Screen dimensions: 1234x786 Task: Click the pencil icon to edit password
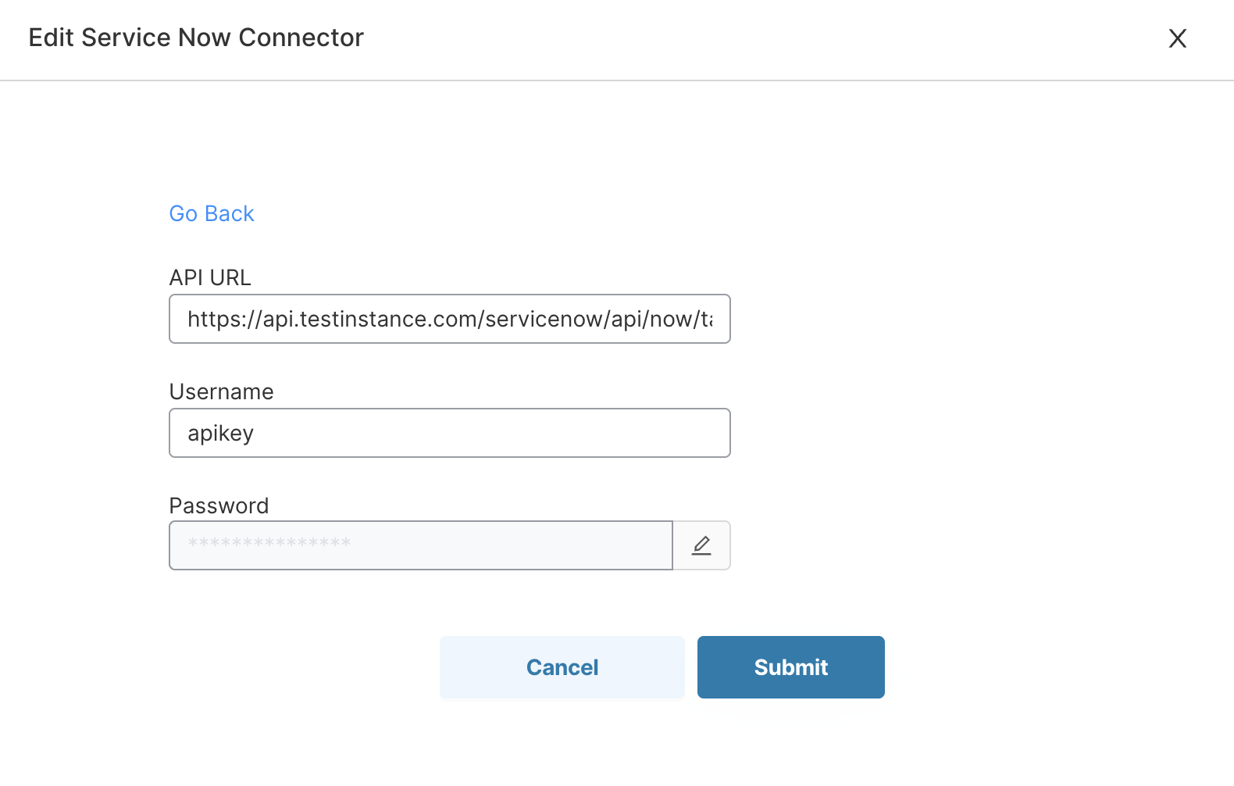(701, 545)
